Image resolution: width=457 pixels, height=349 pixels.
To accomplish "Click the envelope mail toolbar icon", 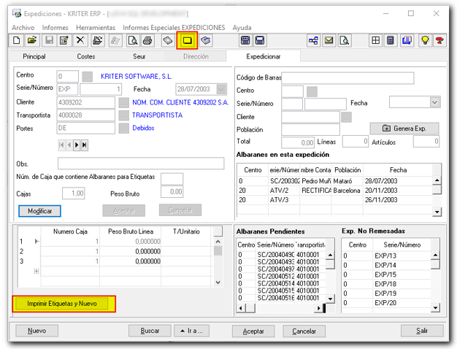I will coord(329,41).
